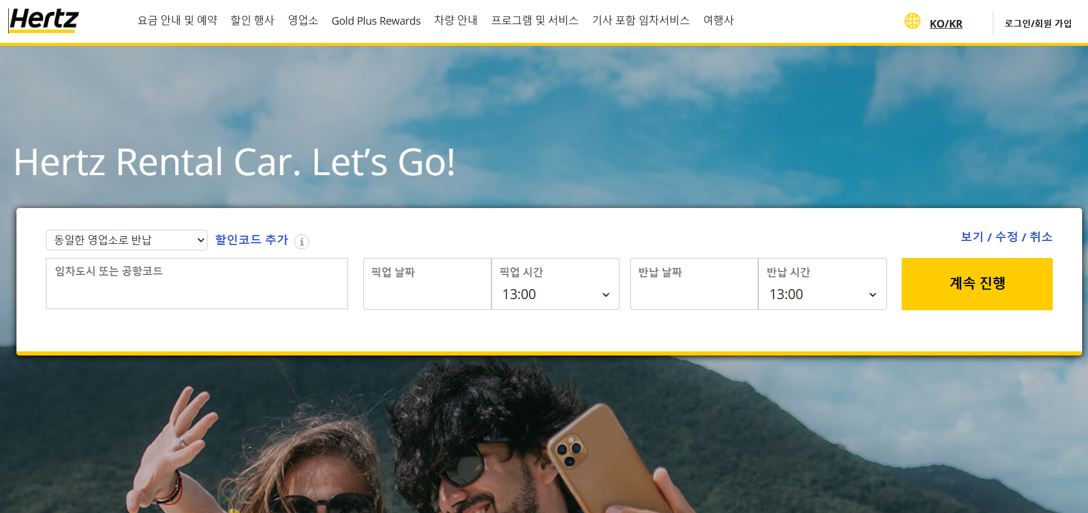Image resolution: width=1088 pixels, height=513 pixels.
Task: Click the 로그인/회원 가입 link
Action: tap(1038, 24)
